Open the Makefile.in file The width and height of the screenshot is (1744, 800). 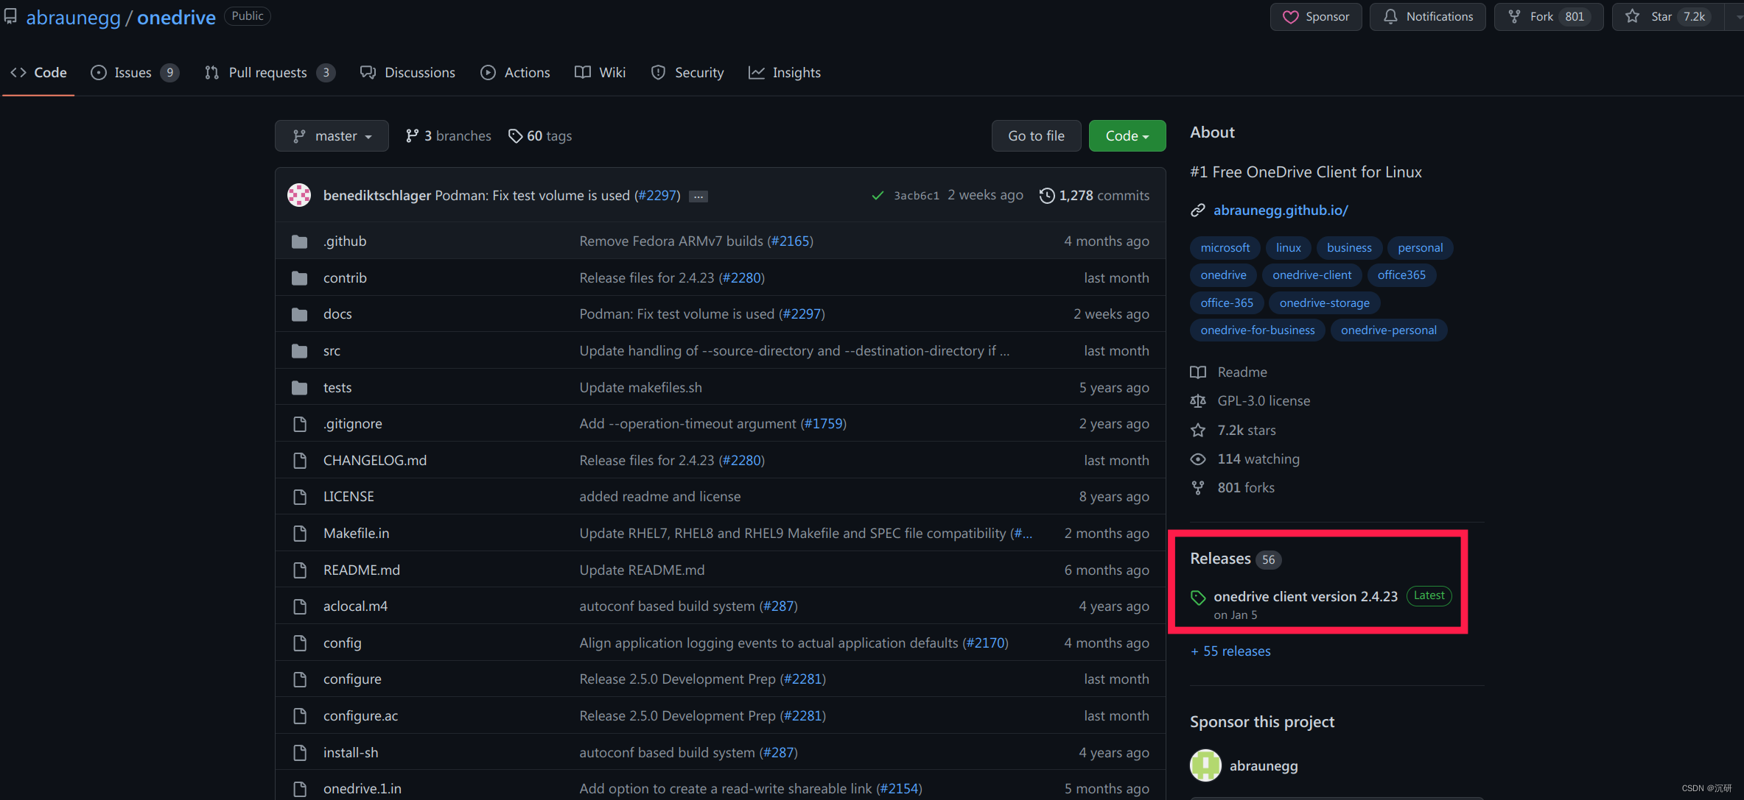pos(356,534)
